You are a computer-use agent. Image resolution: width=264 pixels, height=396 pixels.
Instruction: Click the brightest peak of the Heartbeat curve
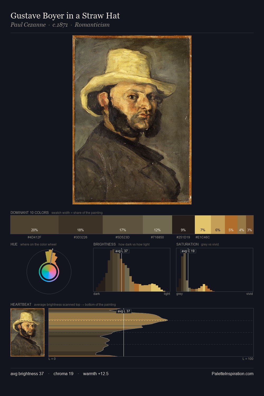(167, 320)
